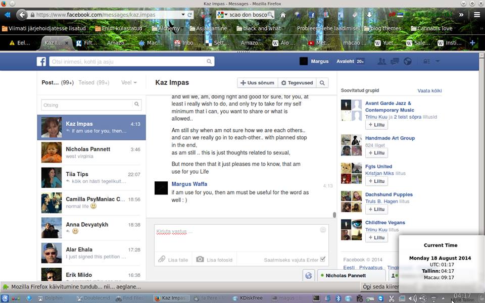
Task: Click magnifier icon in Facebook search bar
Action: pos(209,62)
